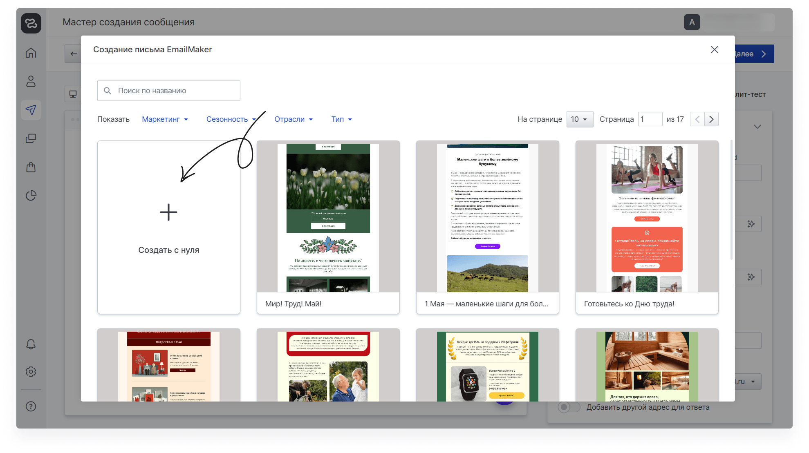
Task: Click the Показать label
Action: point(113,119)
